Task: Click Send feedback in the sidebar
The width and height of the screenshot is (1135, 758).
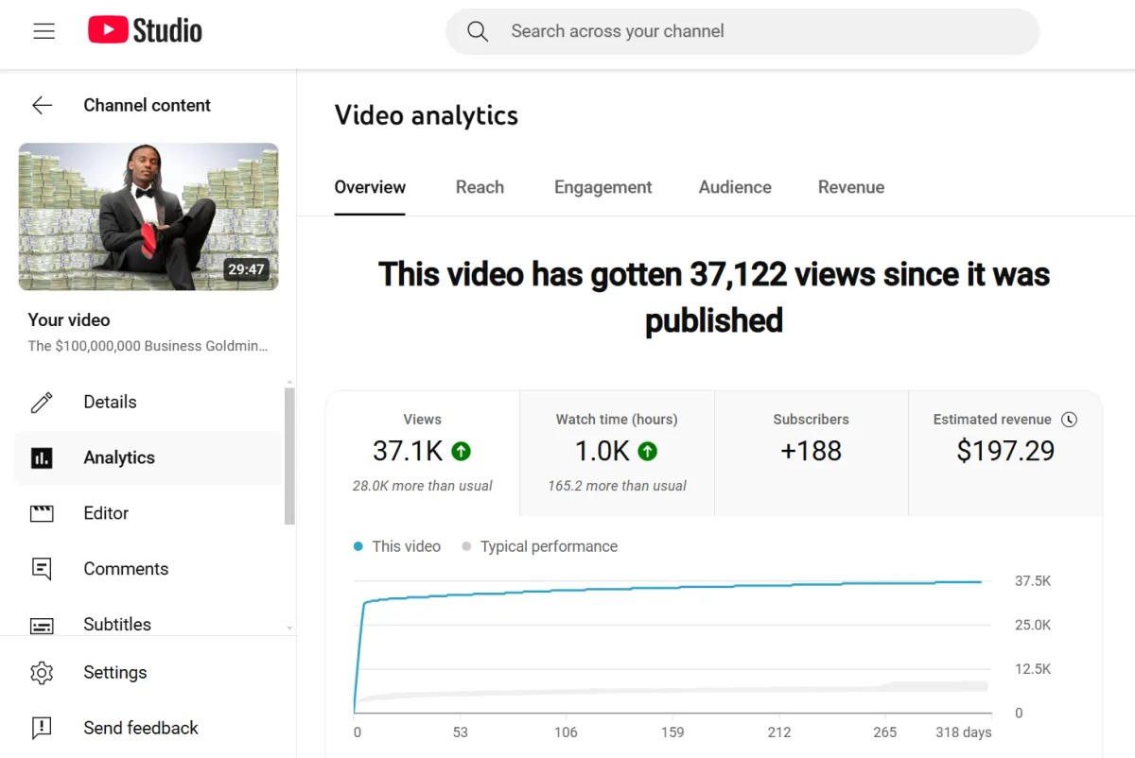Action: [148, 728]
